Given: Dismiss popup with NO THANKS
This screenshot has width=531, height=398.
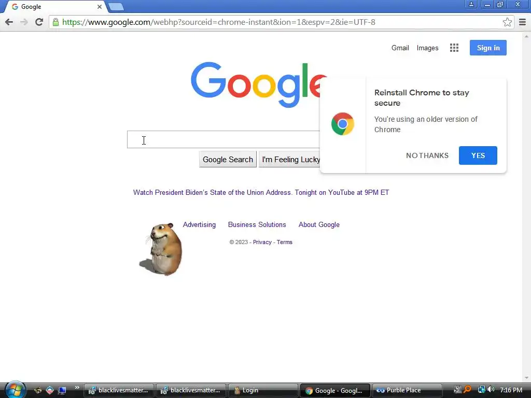Looking at the screenshot, I should click(x=427, y=155).
